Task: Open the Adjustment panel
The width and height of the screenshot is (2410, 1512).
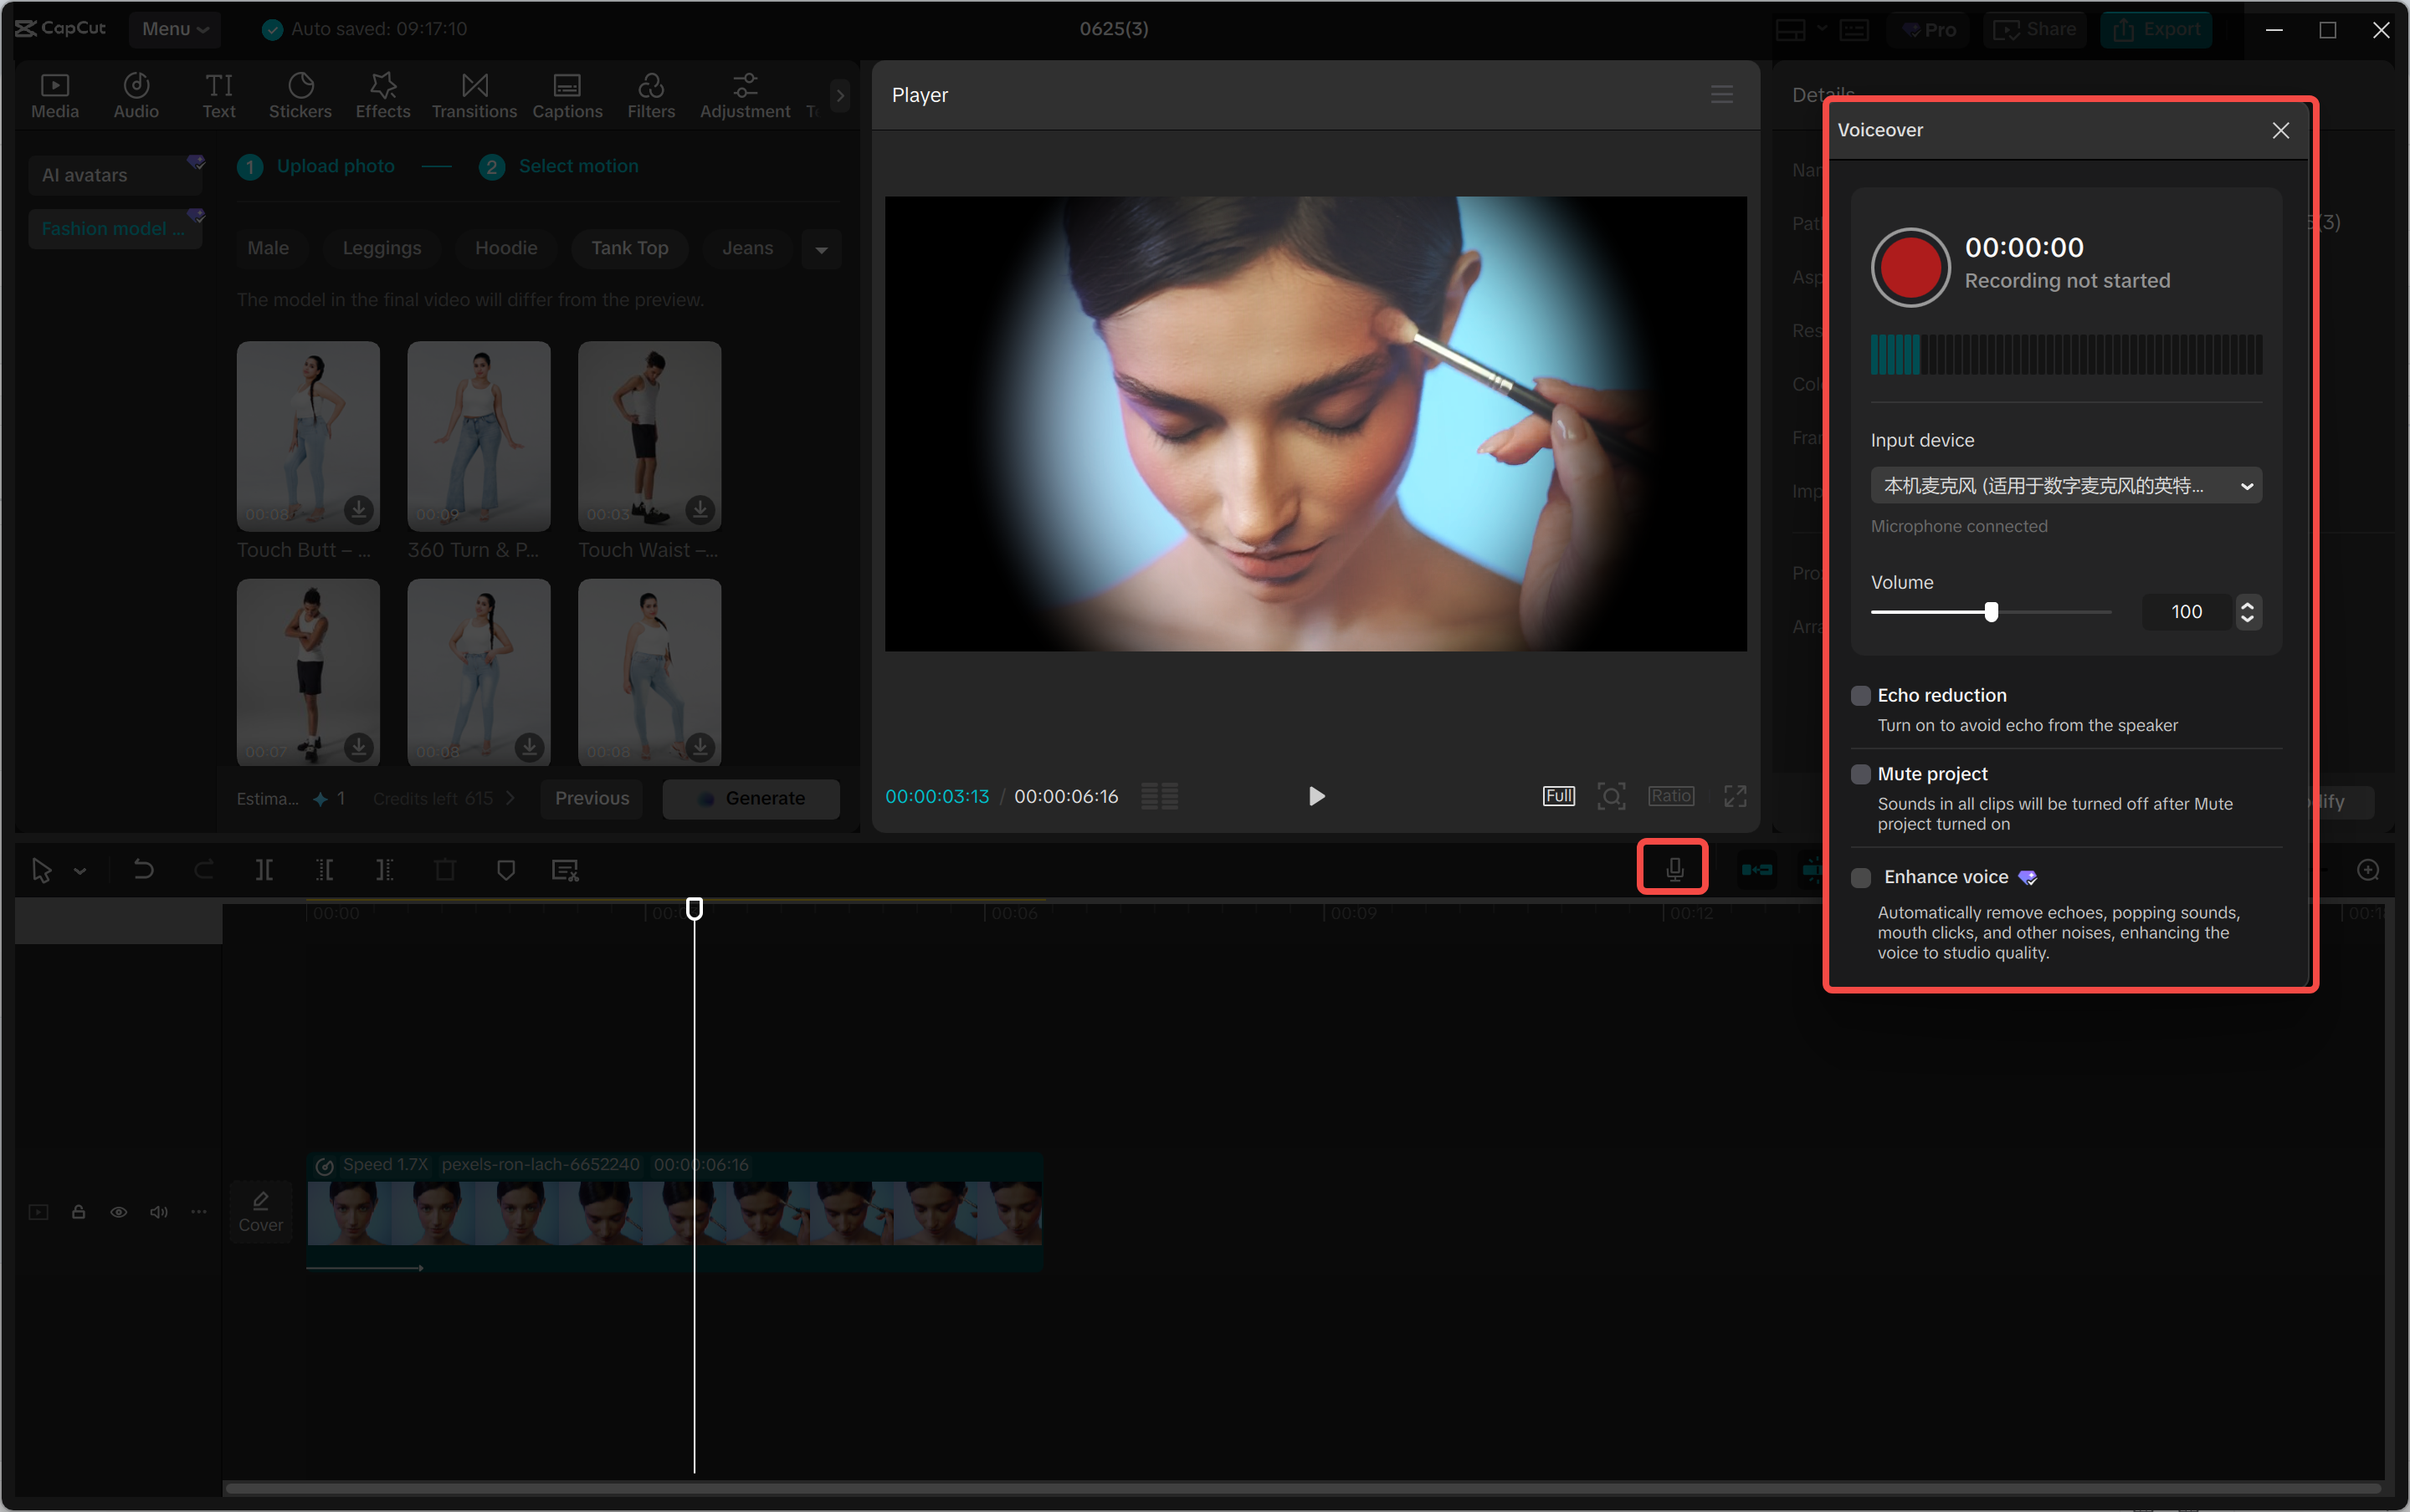Action: [743, 95]
